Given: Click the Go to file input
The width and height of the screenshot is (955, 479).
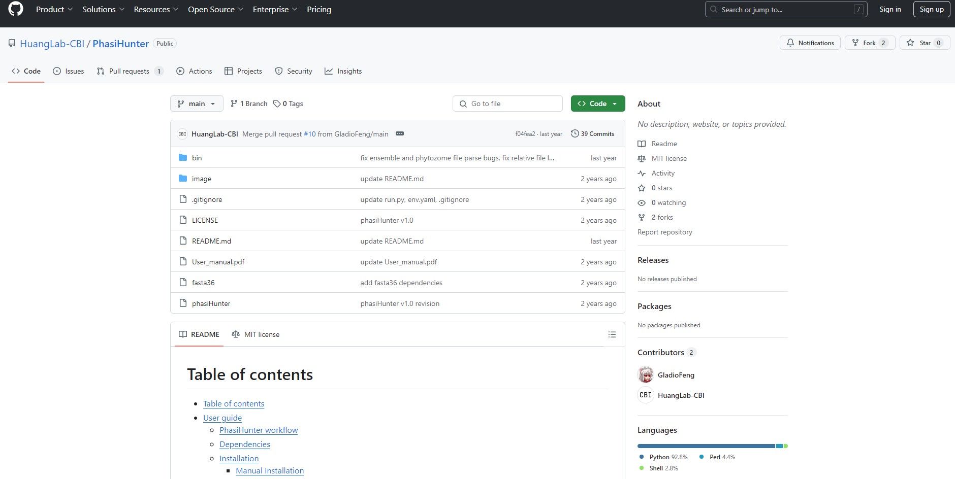Looking at the screenshot, I should click(x=507, y=104).
